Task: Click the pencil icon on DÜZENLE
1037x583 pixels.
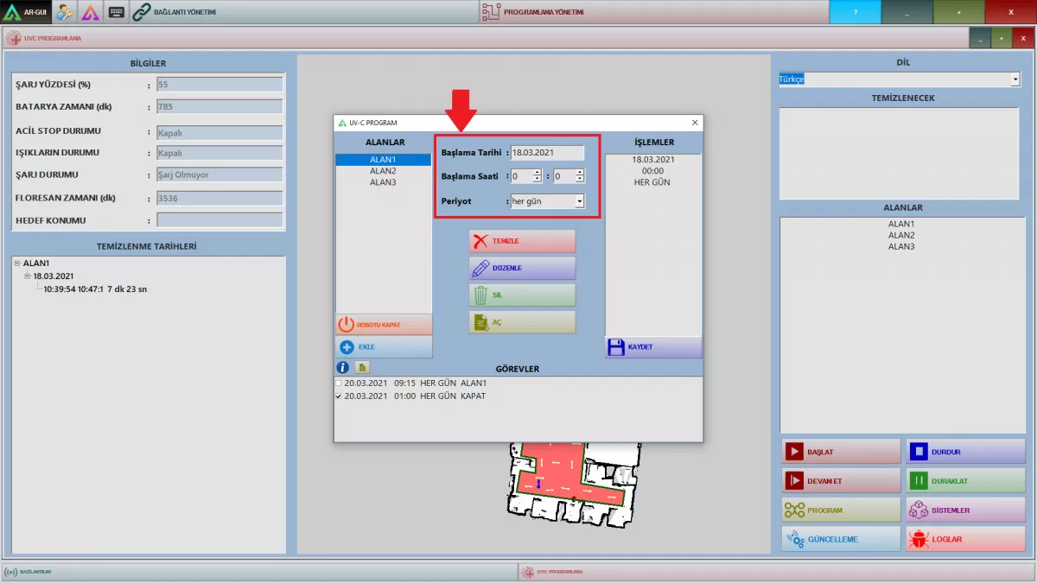Action: pos(480,269)
